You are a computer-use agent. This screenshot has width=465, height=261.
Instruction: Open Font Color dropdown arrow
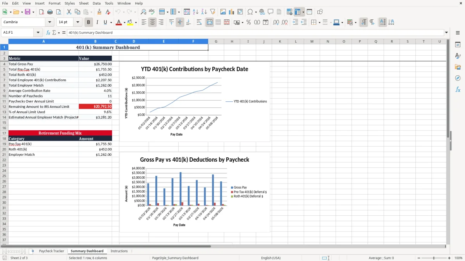tap(124, 22)
